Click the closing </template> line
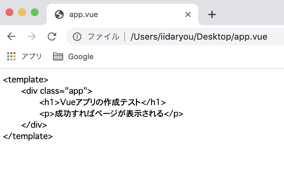Viewport: 284px width, 173px height. coord(28,136)
